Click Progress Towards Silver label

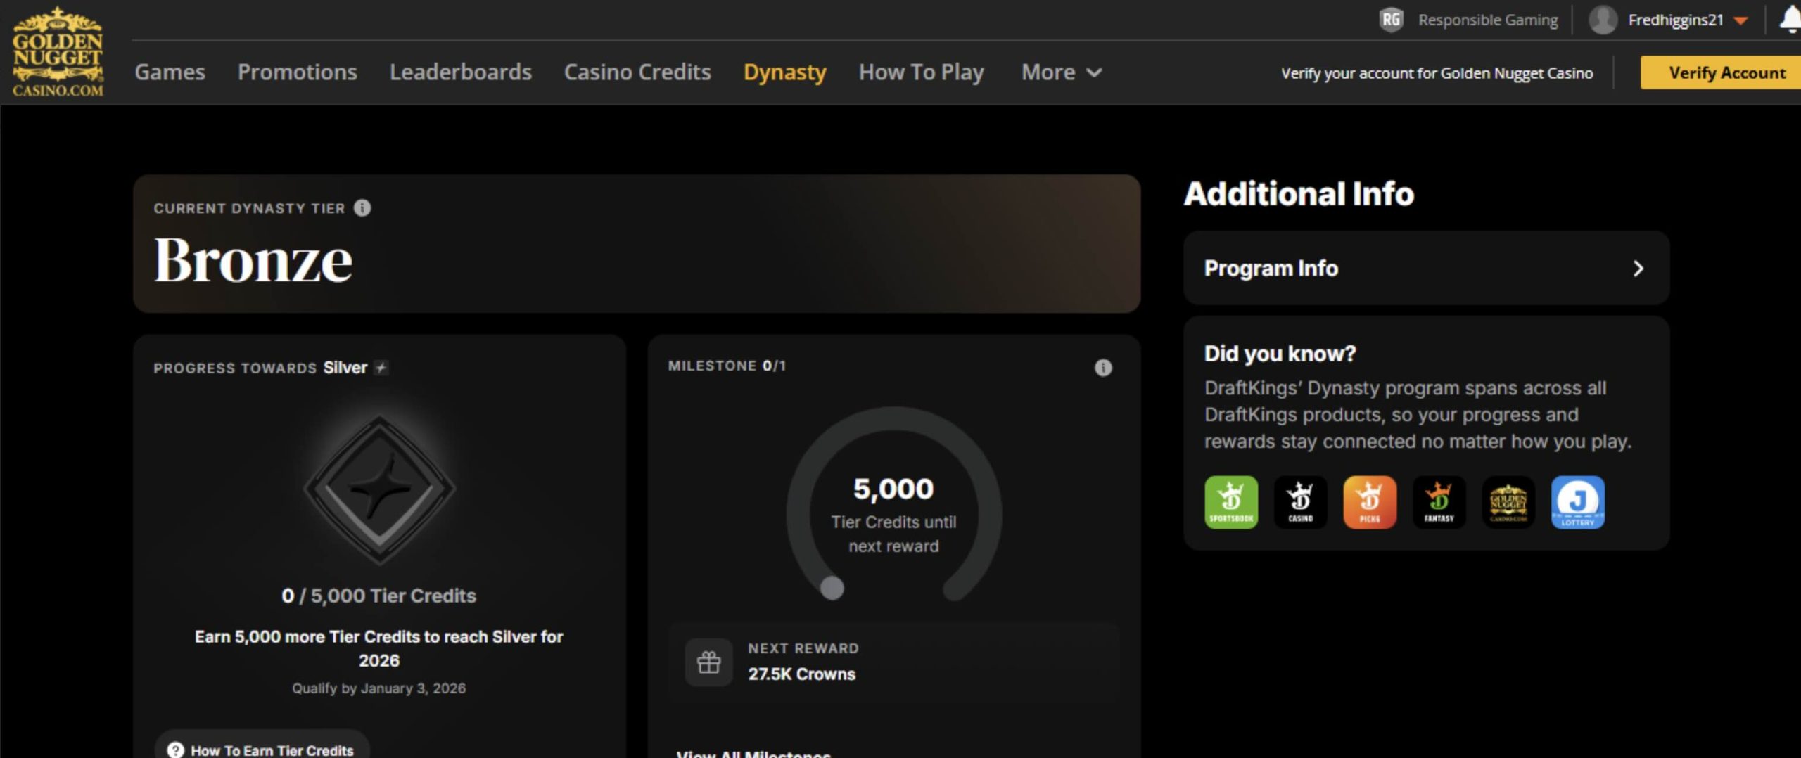point(260,368)
